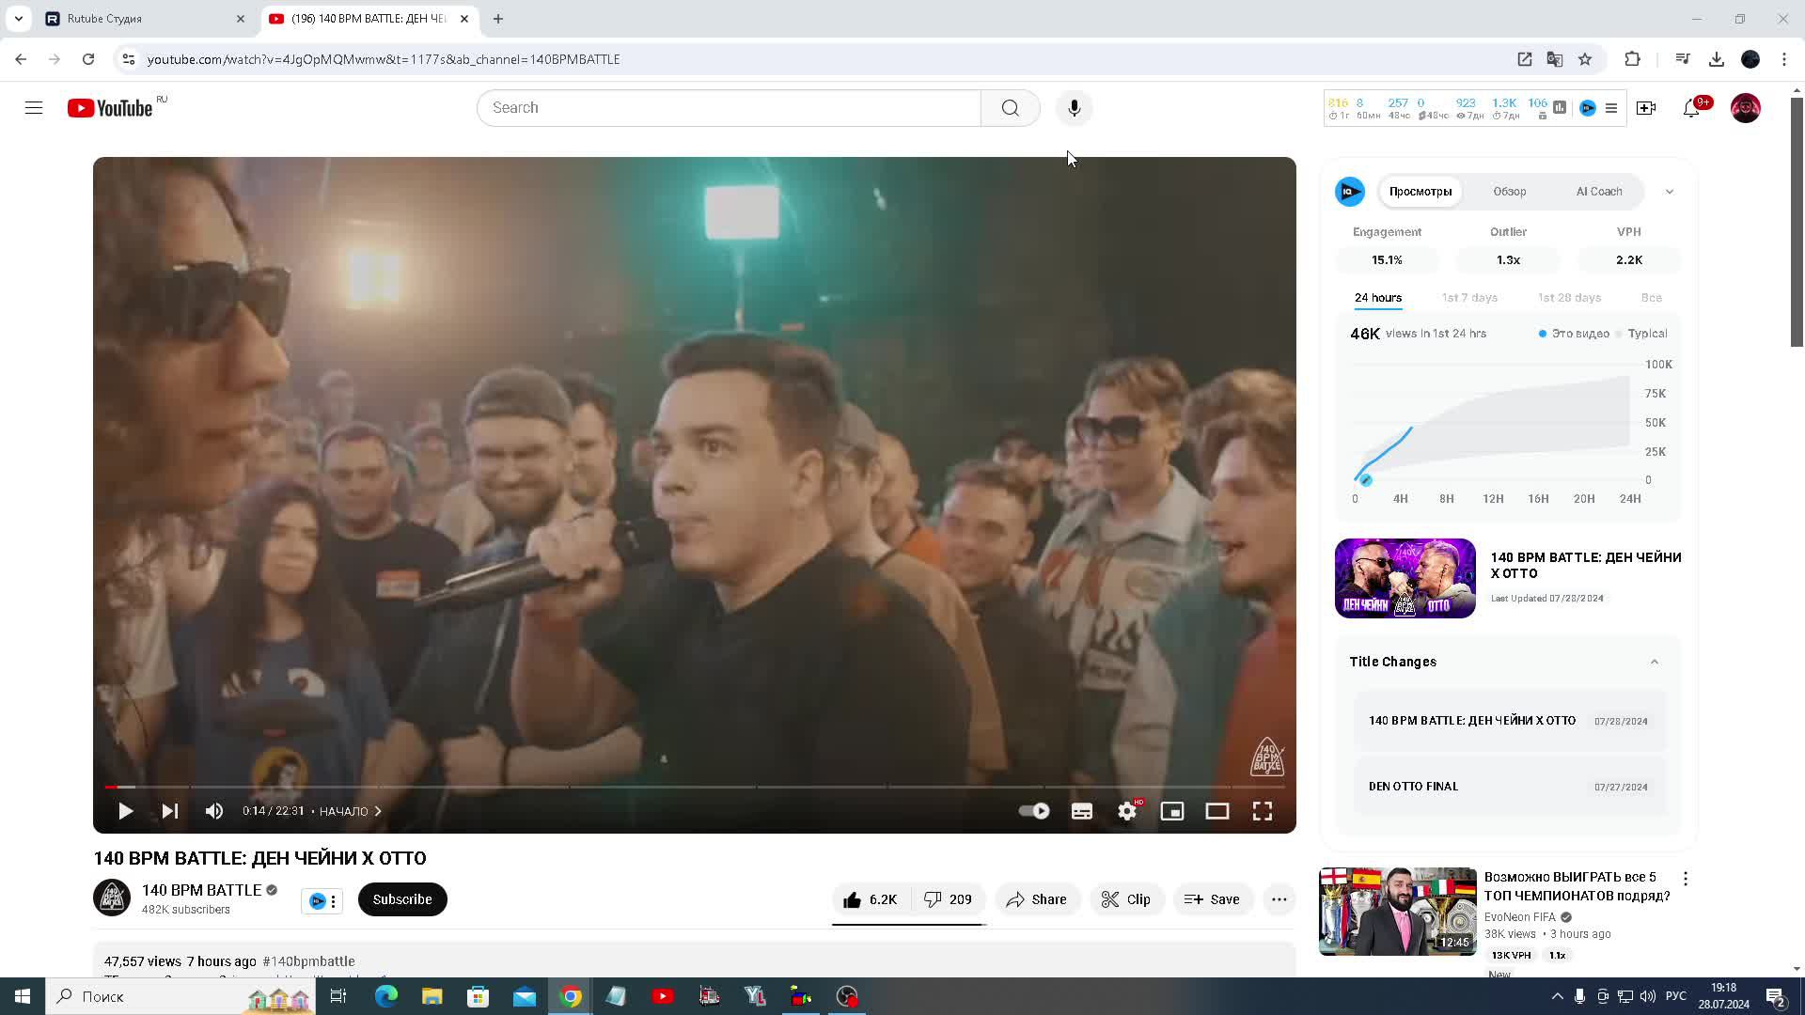Viewport: 1805px width, 1015px height.
Task: Skip to next video
Action: (170, 811)
